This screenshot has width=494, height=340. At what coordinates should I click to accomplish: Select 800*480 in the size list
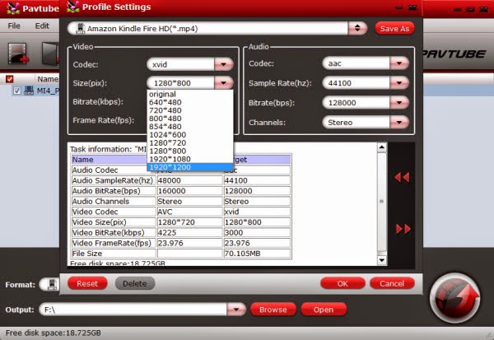[x=190, y=119]
